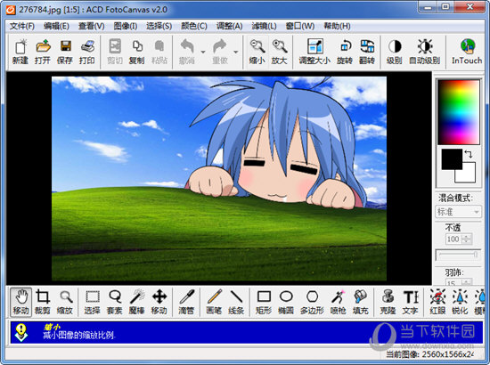
Task: Select the Red-eye (红眼) tool
Action: pyautogui.click(x=437, y=302)
